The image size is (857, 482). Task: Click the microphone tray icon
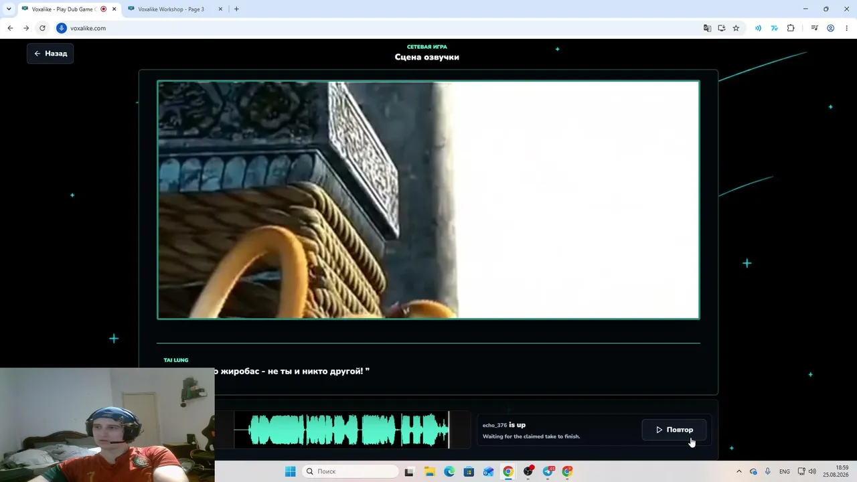click(767, 471)
